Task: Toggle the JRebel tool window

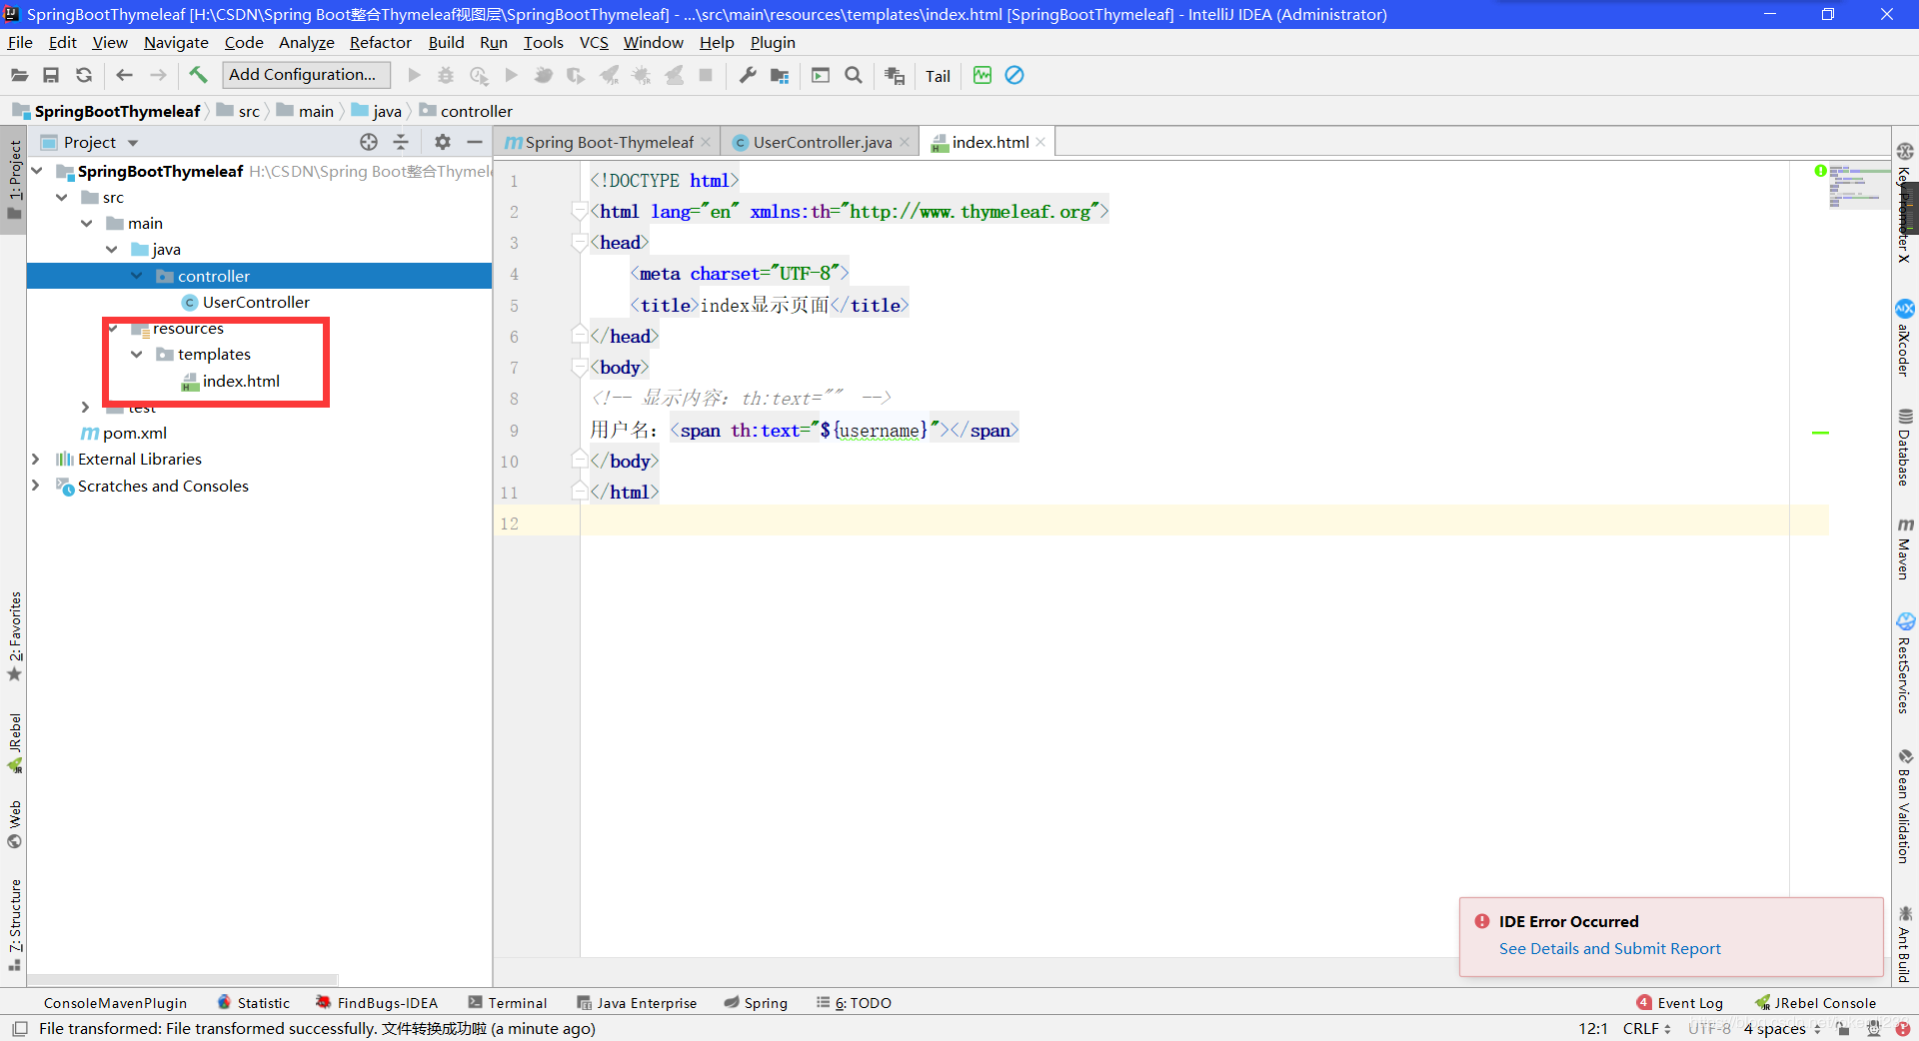Action: 14,743
